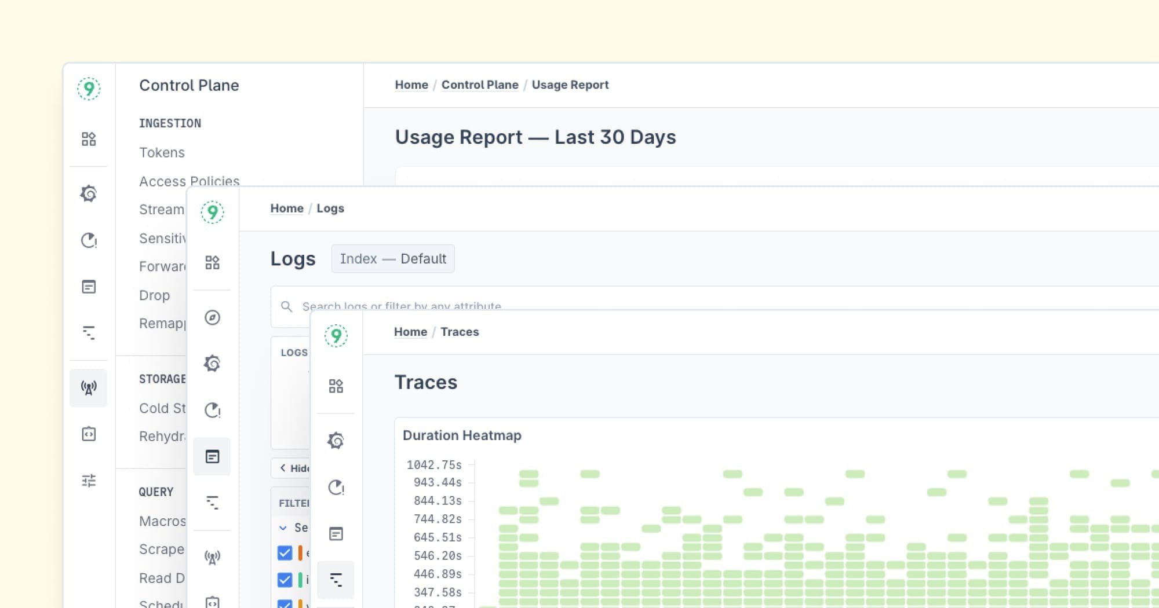Open Tokens in the Control Plane menu

(x=162, y=152)
